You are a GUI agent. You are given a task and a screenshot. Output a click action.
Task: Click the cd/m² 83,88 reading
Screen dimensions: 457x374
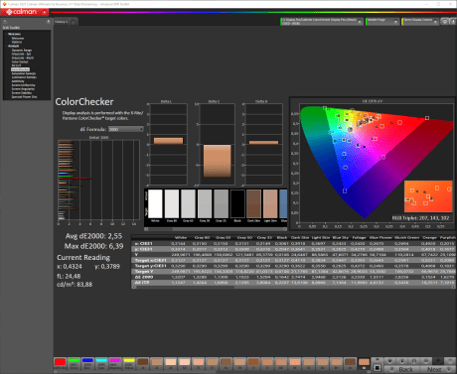coord(75,285)
